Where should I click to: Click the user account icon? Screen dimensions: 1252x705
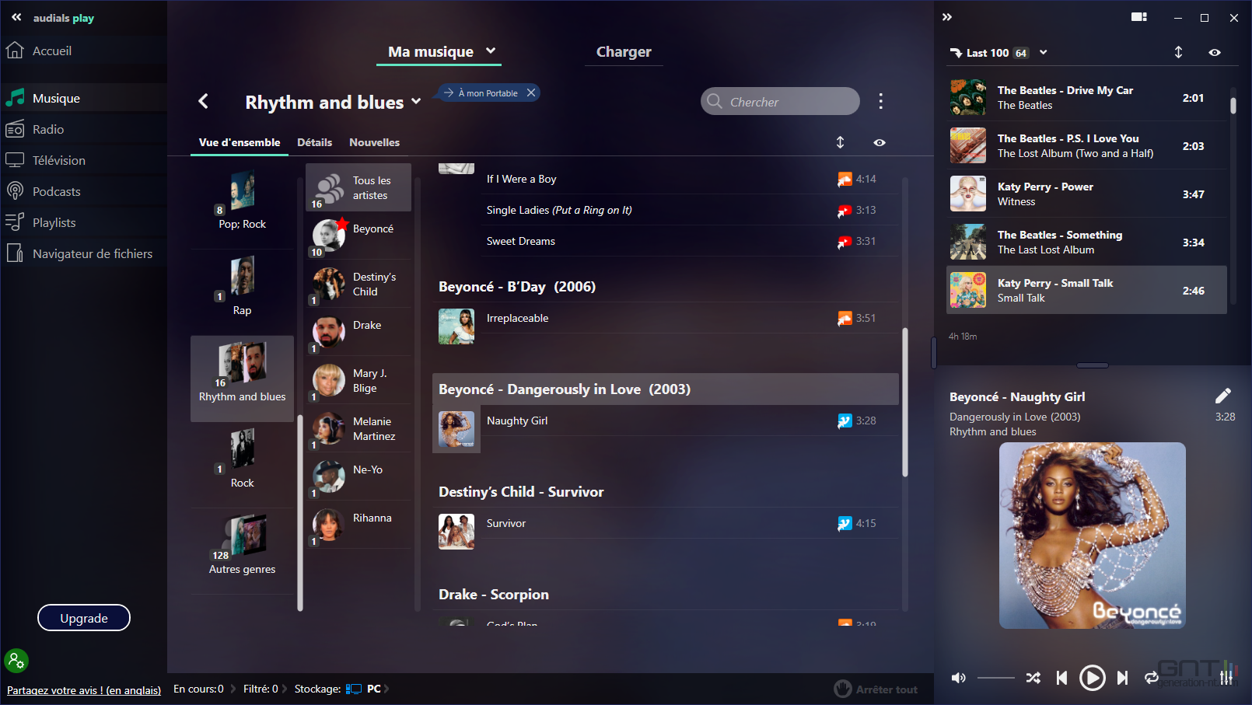(16, 661)
